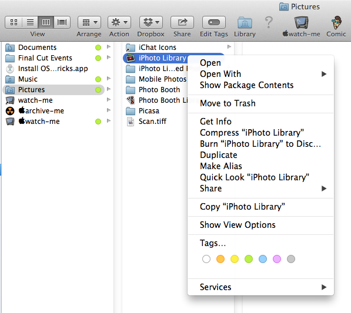Image resolution: width=351 pixels, height=313 pixels.
Task: Choose Show View Options
Action: [261, 225]
